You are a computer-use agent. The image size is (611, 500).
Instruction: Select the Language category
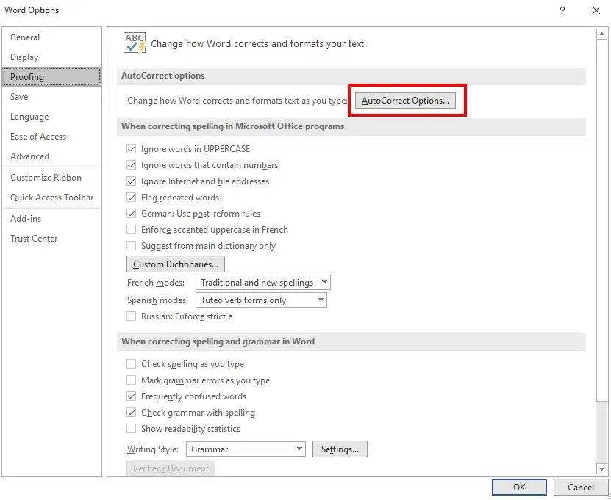coord(51,117)
